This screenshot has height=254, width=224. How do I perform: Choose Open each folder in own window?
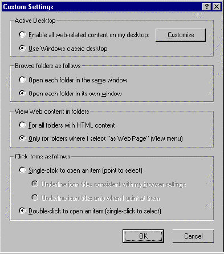coord(22,93)
